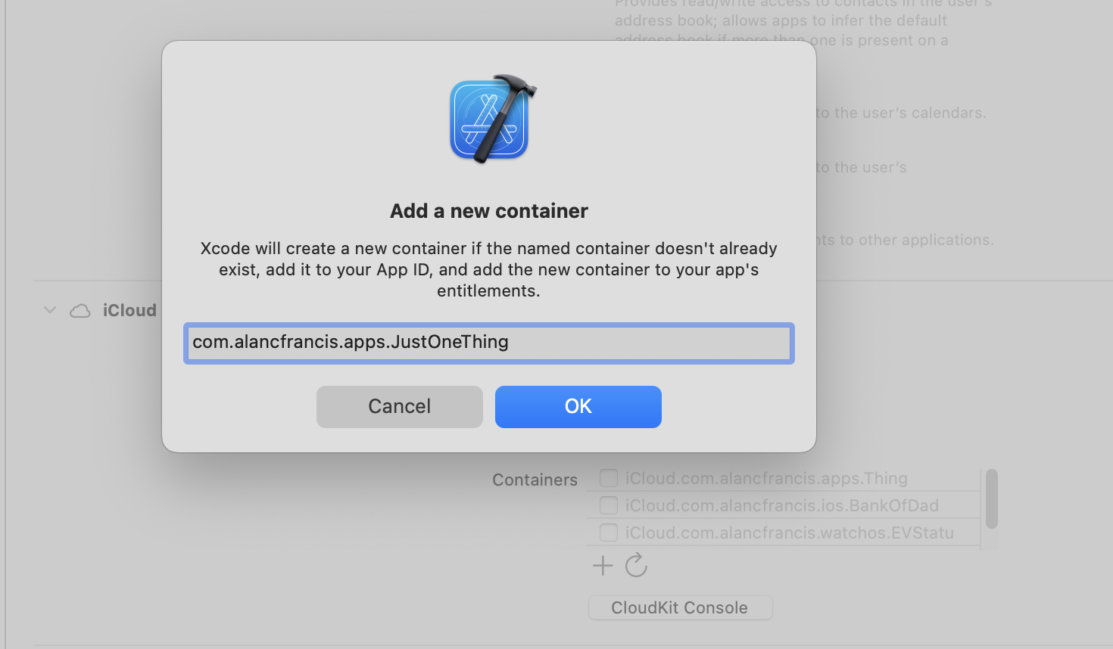This screenshot has width=1113, height=649.
Task: Check iCloud.com.alancfrancis.ios.BankOfDad container
Action: (609, 505)
